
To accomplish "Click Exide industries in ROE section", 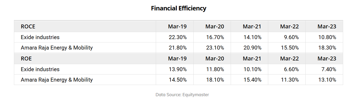I will click(x=40, y=69).
